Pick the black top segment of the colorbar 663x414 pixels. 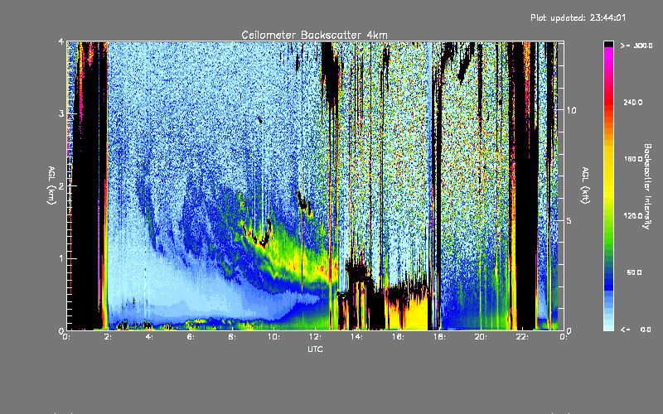click(x=608, y=44)
